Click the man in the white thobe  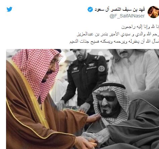click(134, 69)
